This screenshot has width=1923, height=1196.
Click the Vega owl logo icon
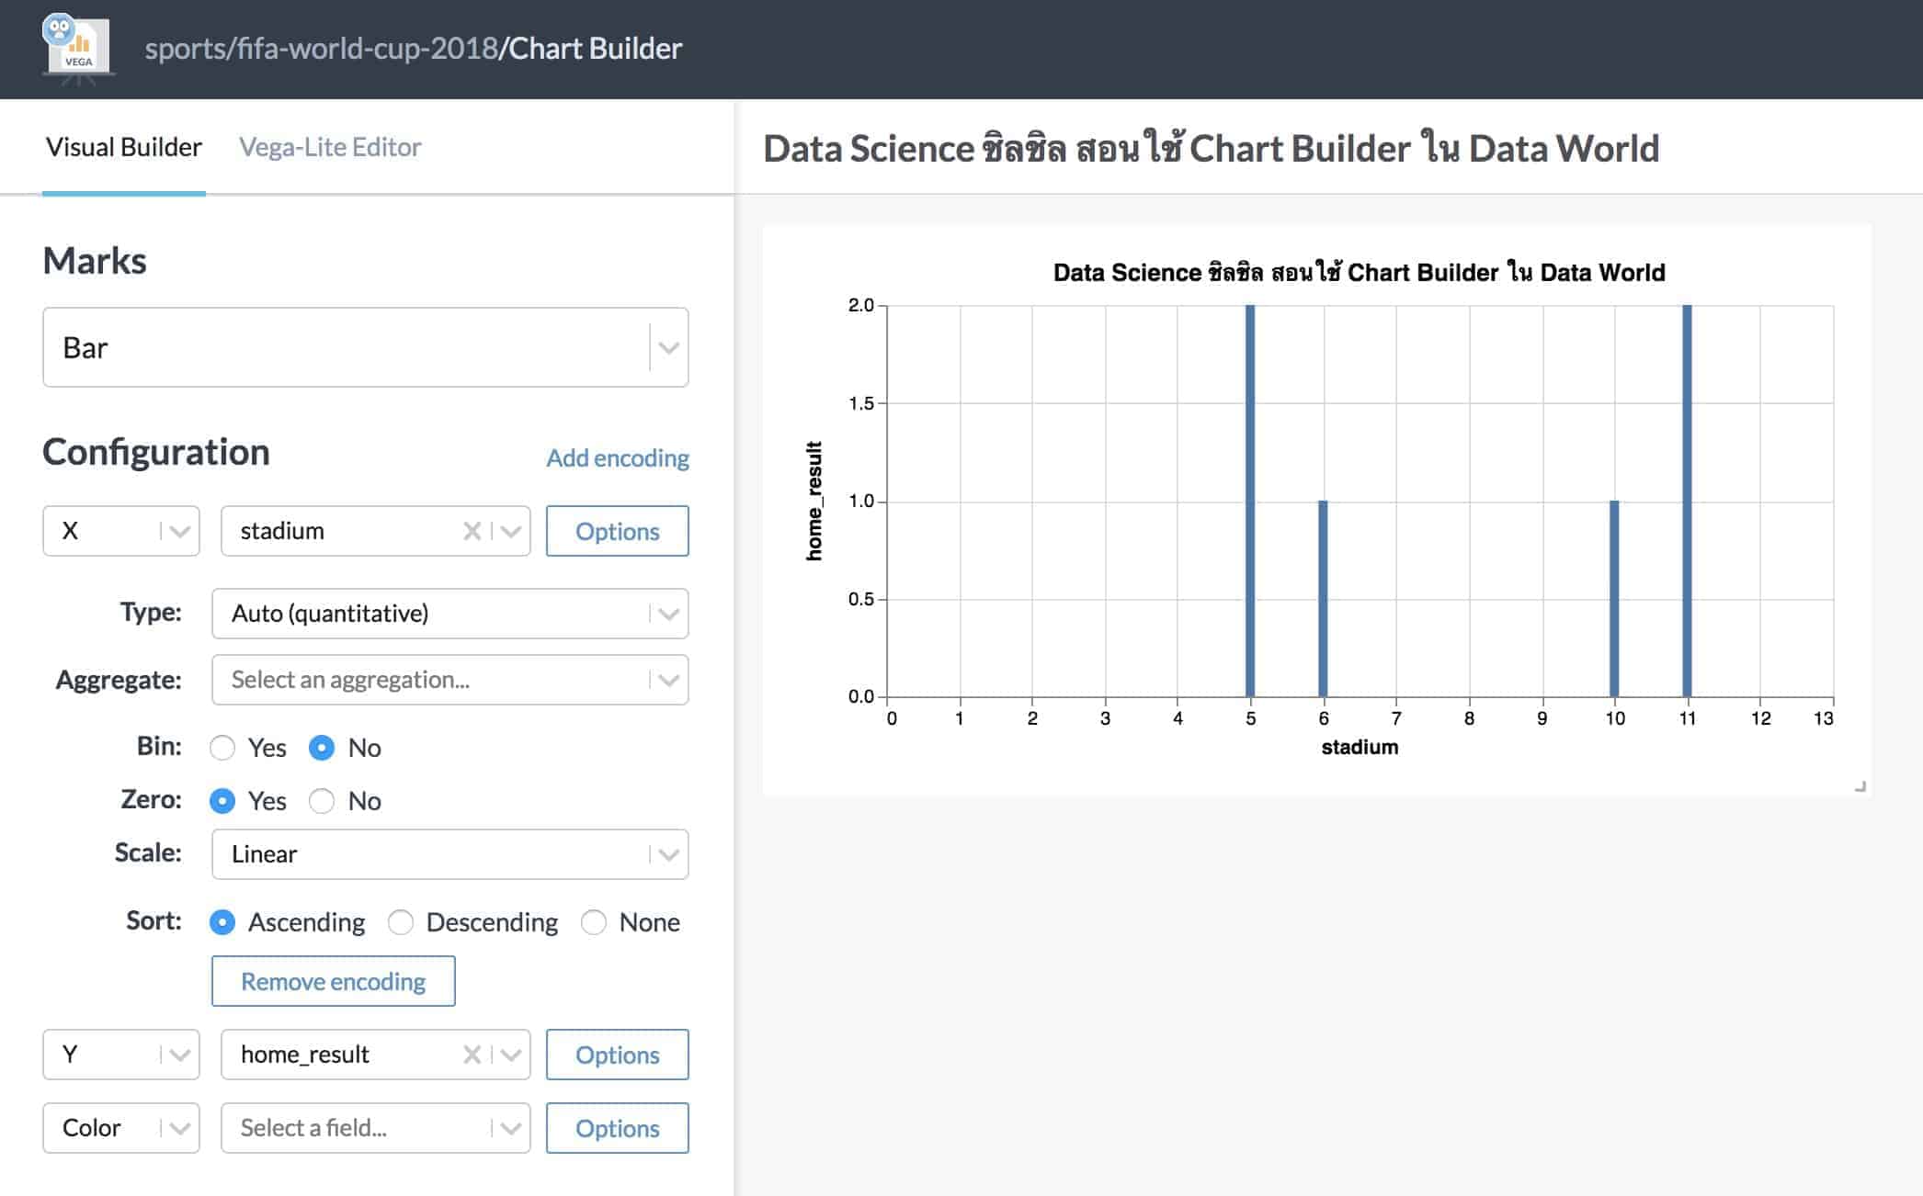click(x=77, y=48)
